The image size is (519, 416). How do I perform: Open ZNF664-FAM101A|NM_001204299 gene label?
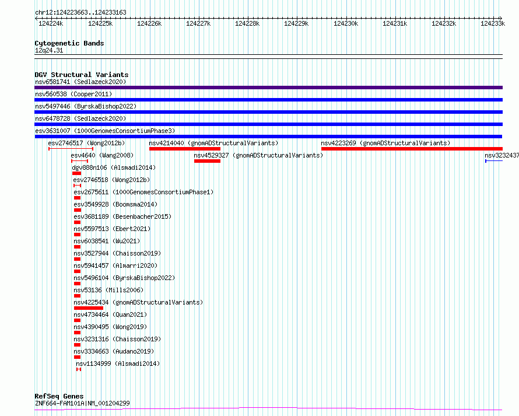(82, 403)
